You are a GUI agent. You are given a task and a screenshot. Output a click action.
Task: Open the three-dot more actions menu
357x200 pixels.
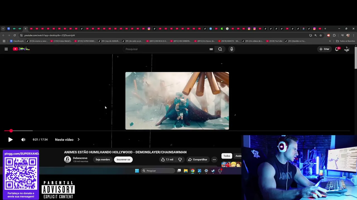click(x=214, y=159)
